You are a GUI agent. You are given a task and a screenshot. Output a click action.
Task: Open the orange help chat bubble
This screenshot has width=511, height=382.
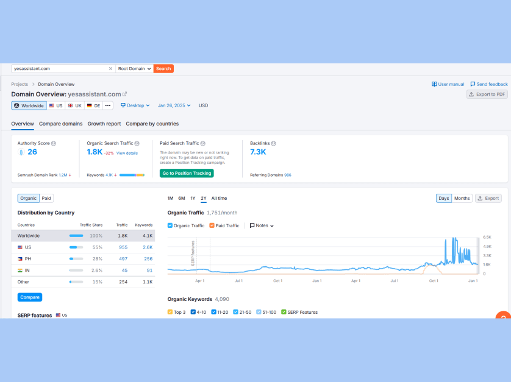503,316
